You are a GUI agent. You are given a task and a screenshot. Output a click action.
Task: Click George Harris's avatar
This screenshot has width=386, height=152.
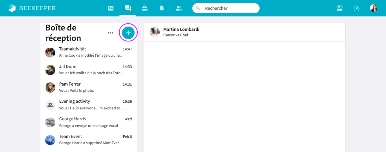tap(50, 123)
